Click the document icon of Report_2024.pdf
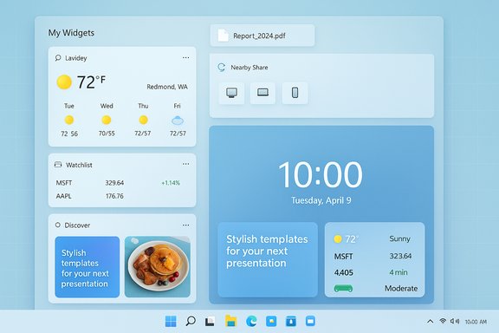The image size is (499, 333). click(224, 36)
